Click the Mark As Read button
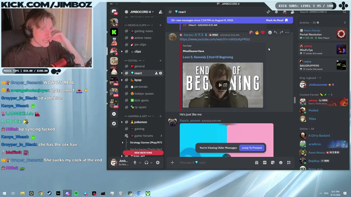Image resolution: width=351 pixels, height=197 pixels. [277, 20]
